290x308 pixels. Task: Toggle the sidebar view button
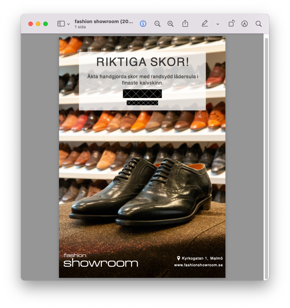click(61, 24)
